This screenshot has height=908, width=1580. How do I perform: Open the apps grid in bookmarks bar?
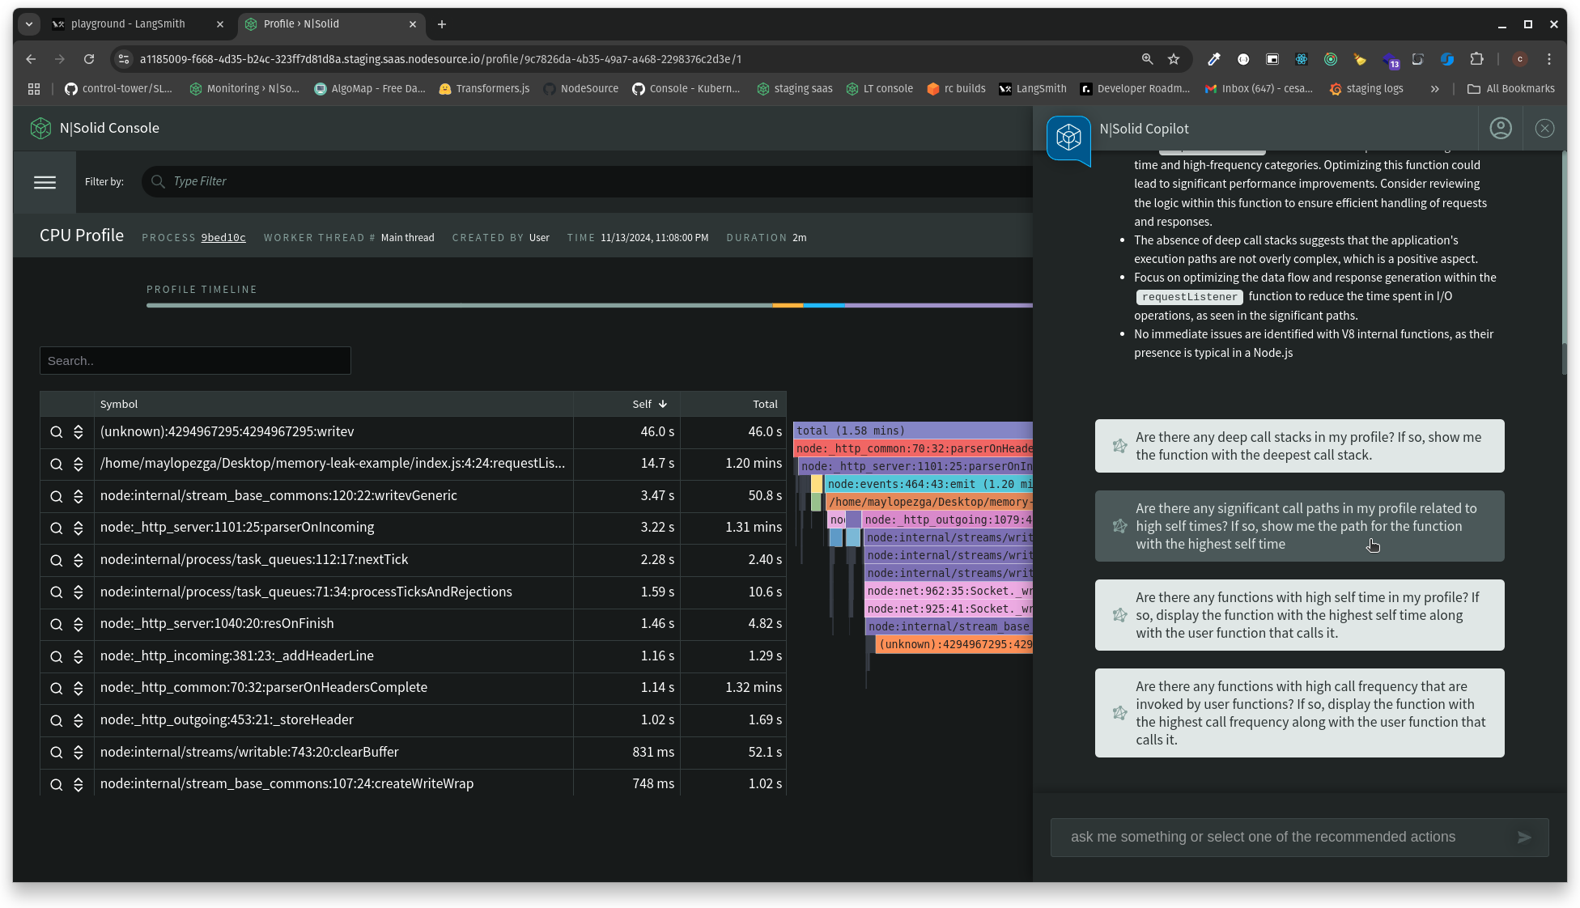(x=34, y=89)
